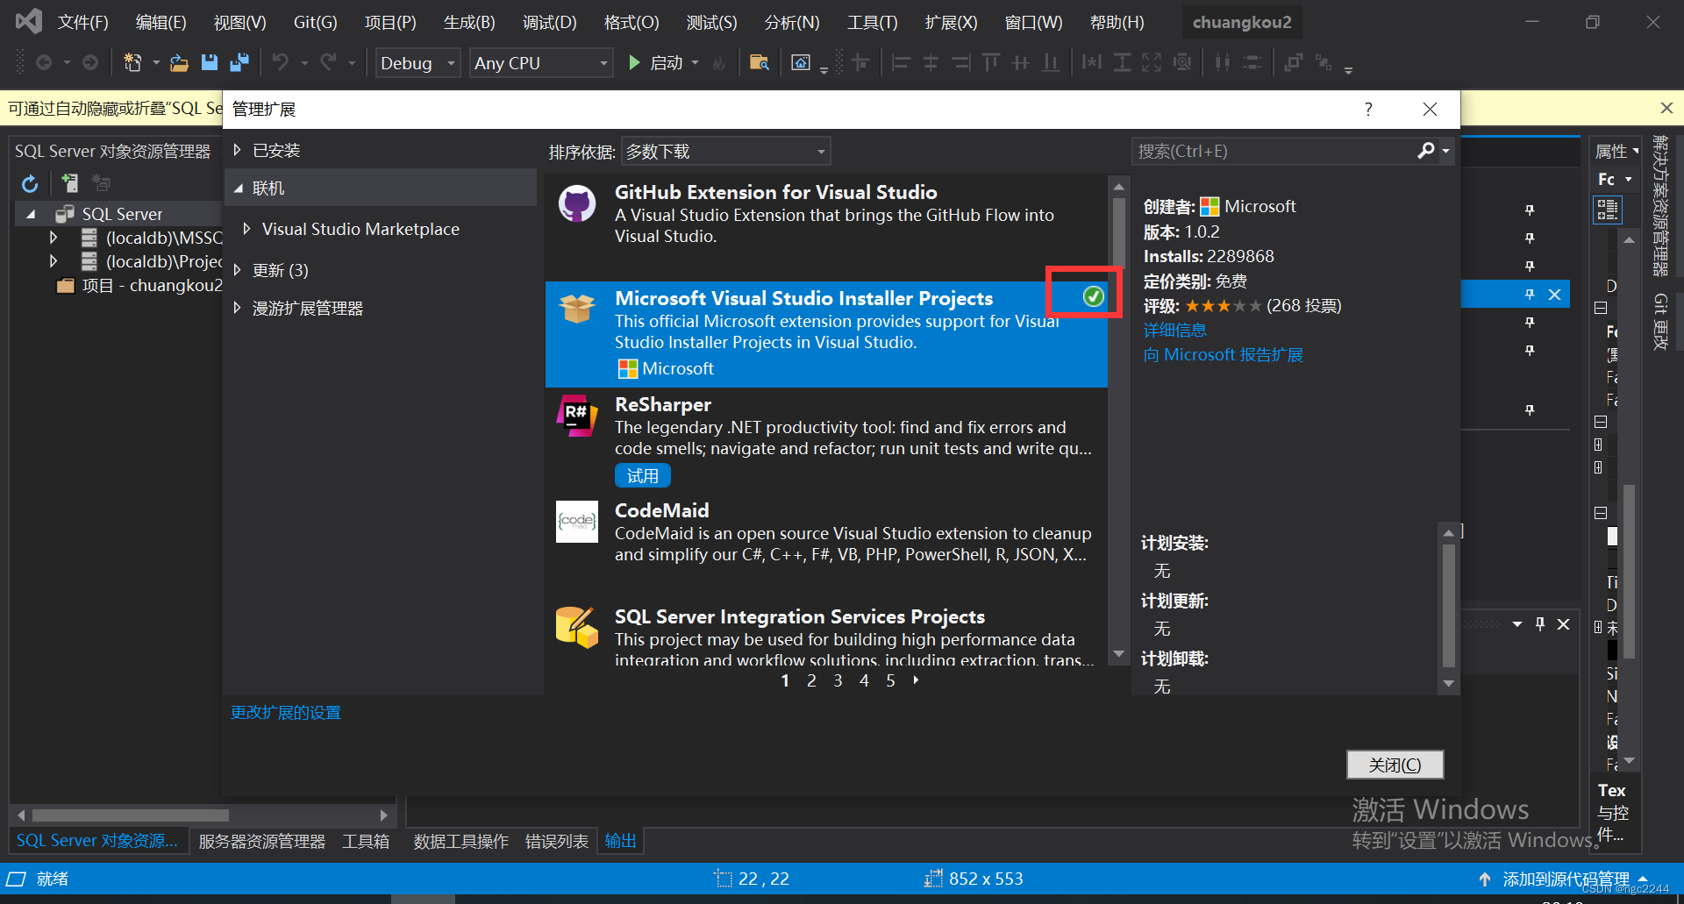Click the green installed checkmark on Installer Projects
The image size is (1684, 904).
click(x=1093, y=295)
